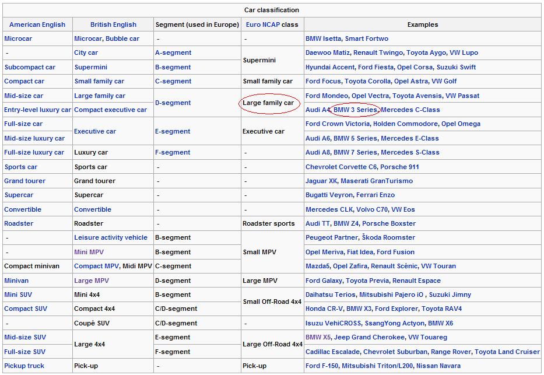The width and height of the screenshot is (544, 375).
Task: Click the Škoda Roomster link
Action: (x=388, y=237)
